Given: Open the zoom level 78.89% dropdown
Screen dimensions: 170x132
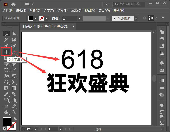Looking at the screenshot, I should click(x=35, y=129).
